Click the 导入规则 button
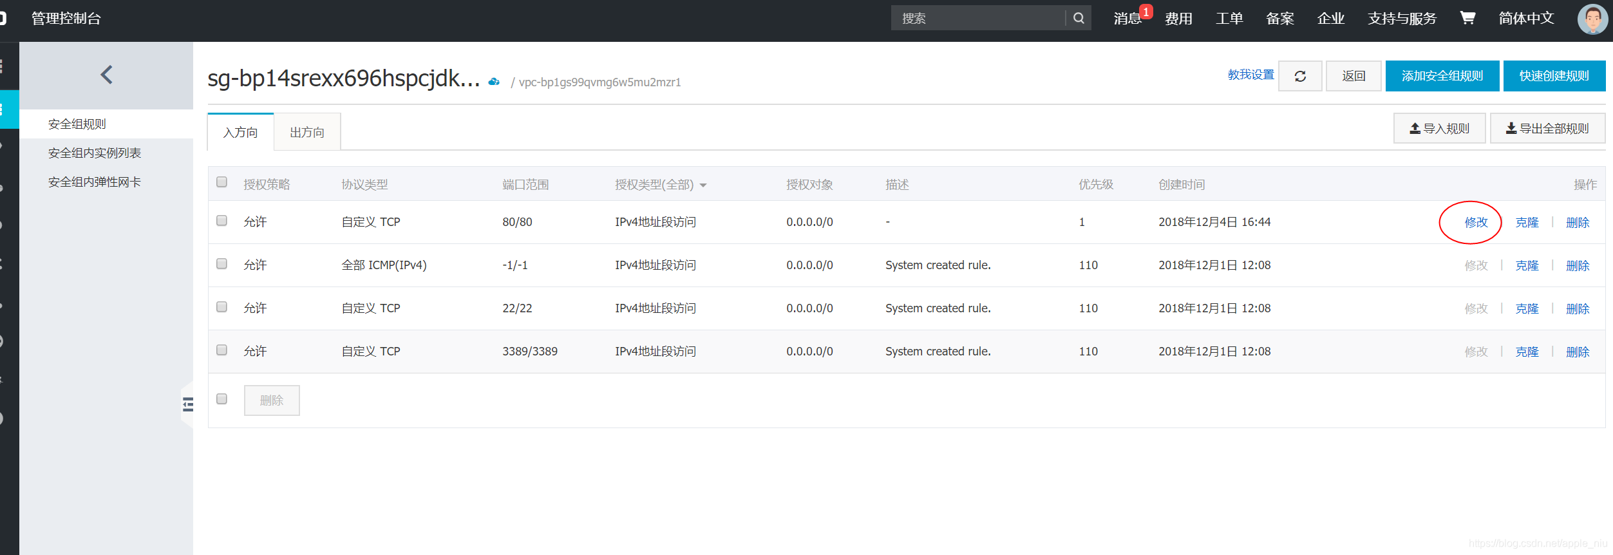This screenshot has width=1613, height=555. tap(1440, 128)
